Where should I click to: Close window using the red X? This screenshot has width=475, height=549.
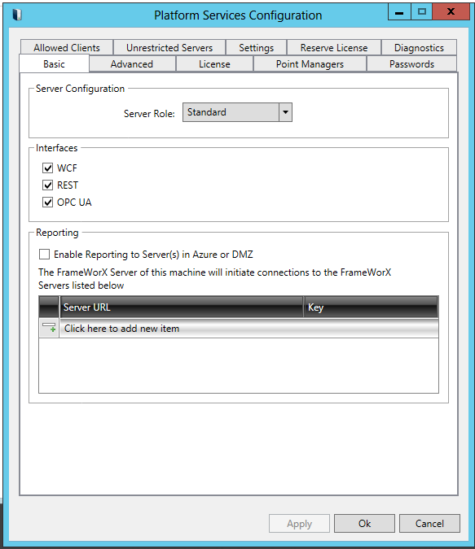pyautogui.click(x=451, y=12)
